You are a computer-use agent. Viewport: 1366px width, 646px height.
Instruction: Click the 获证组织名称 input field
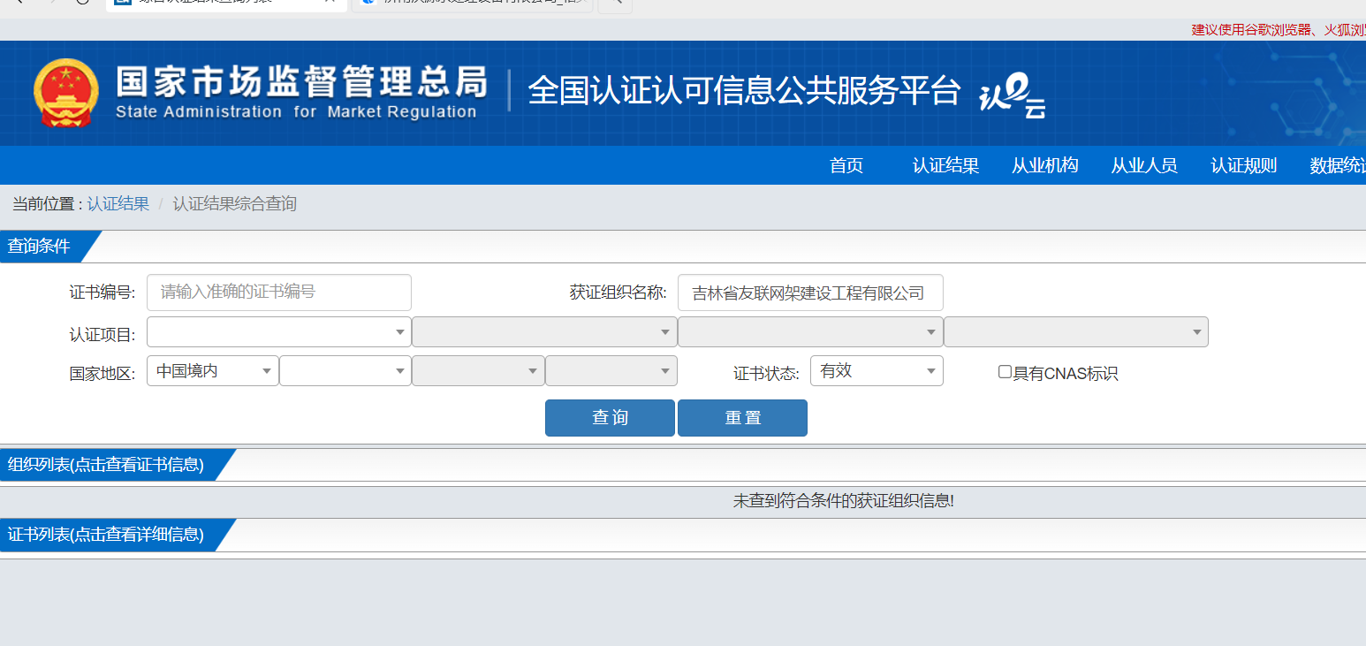[x=810, y=293]
